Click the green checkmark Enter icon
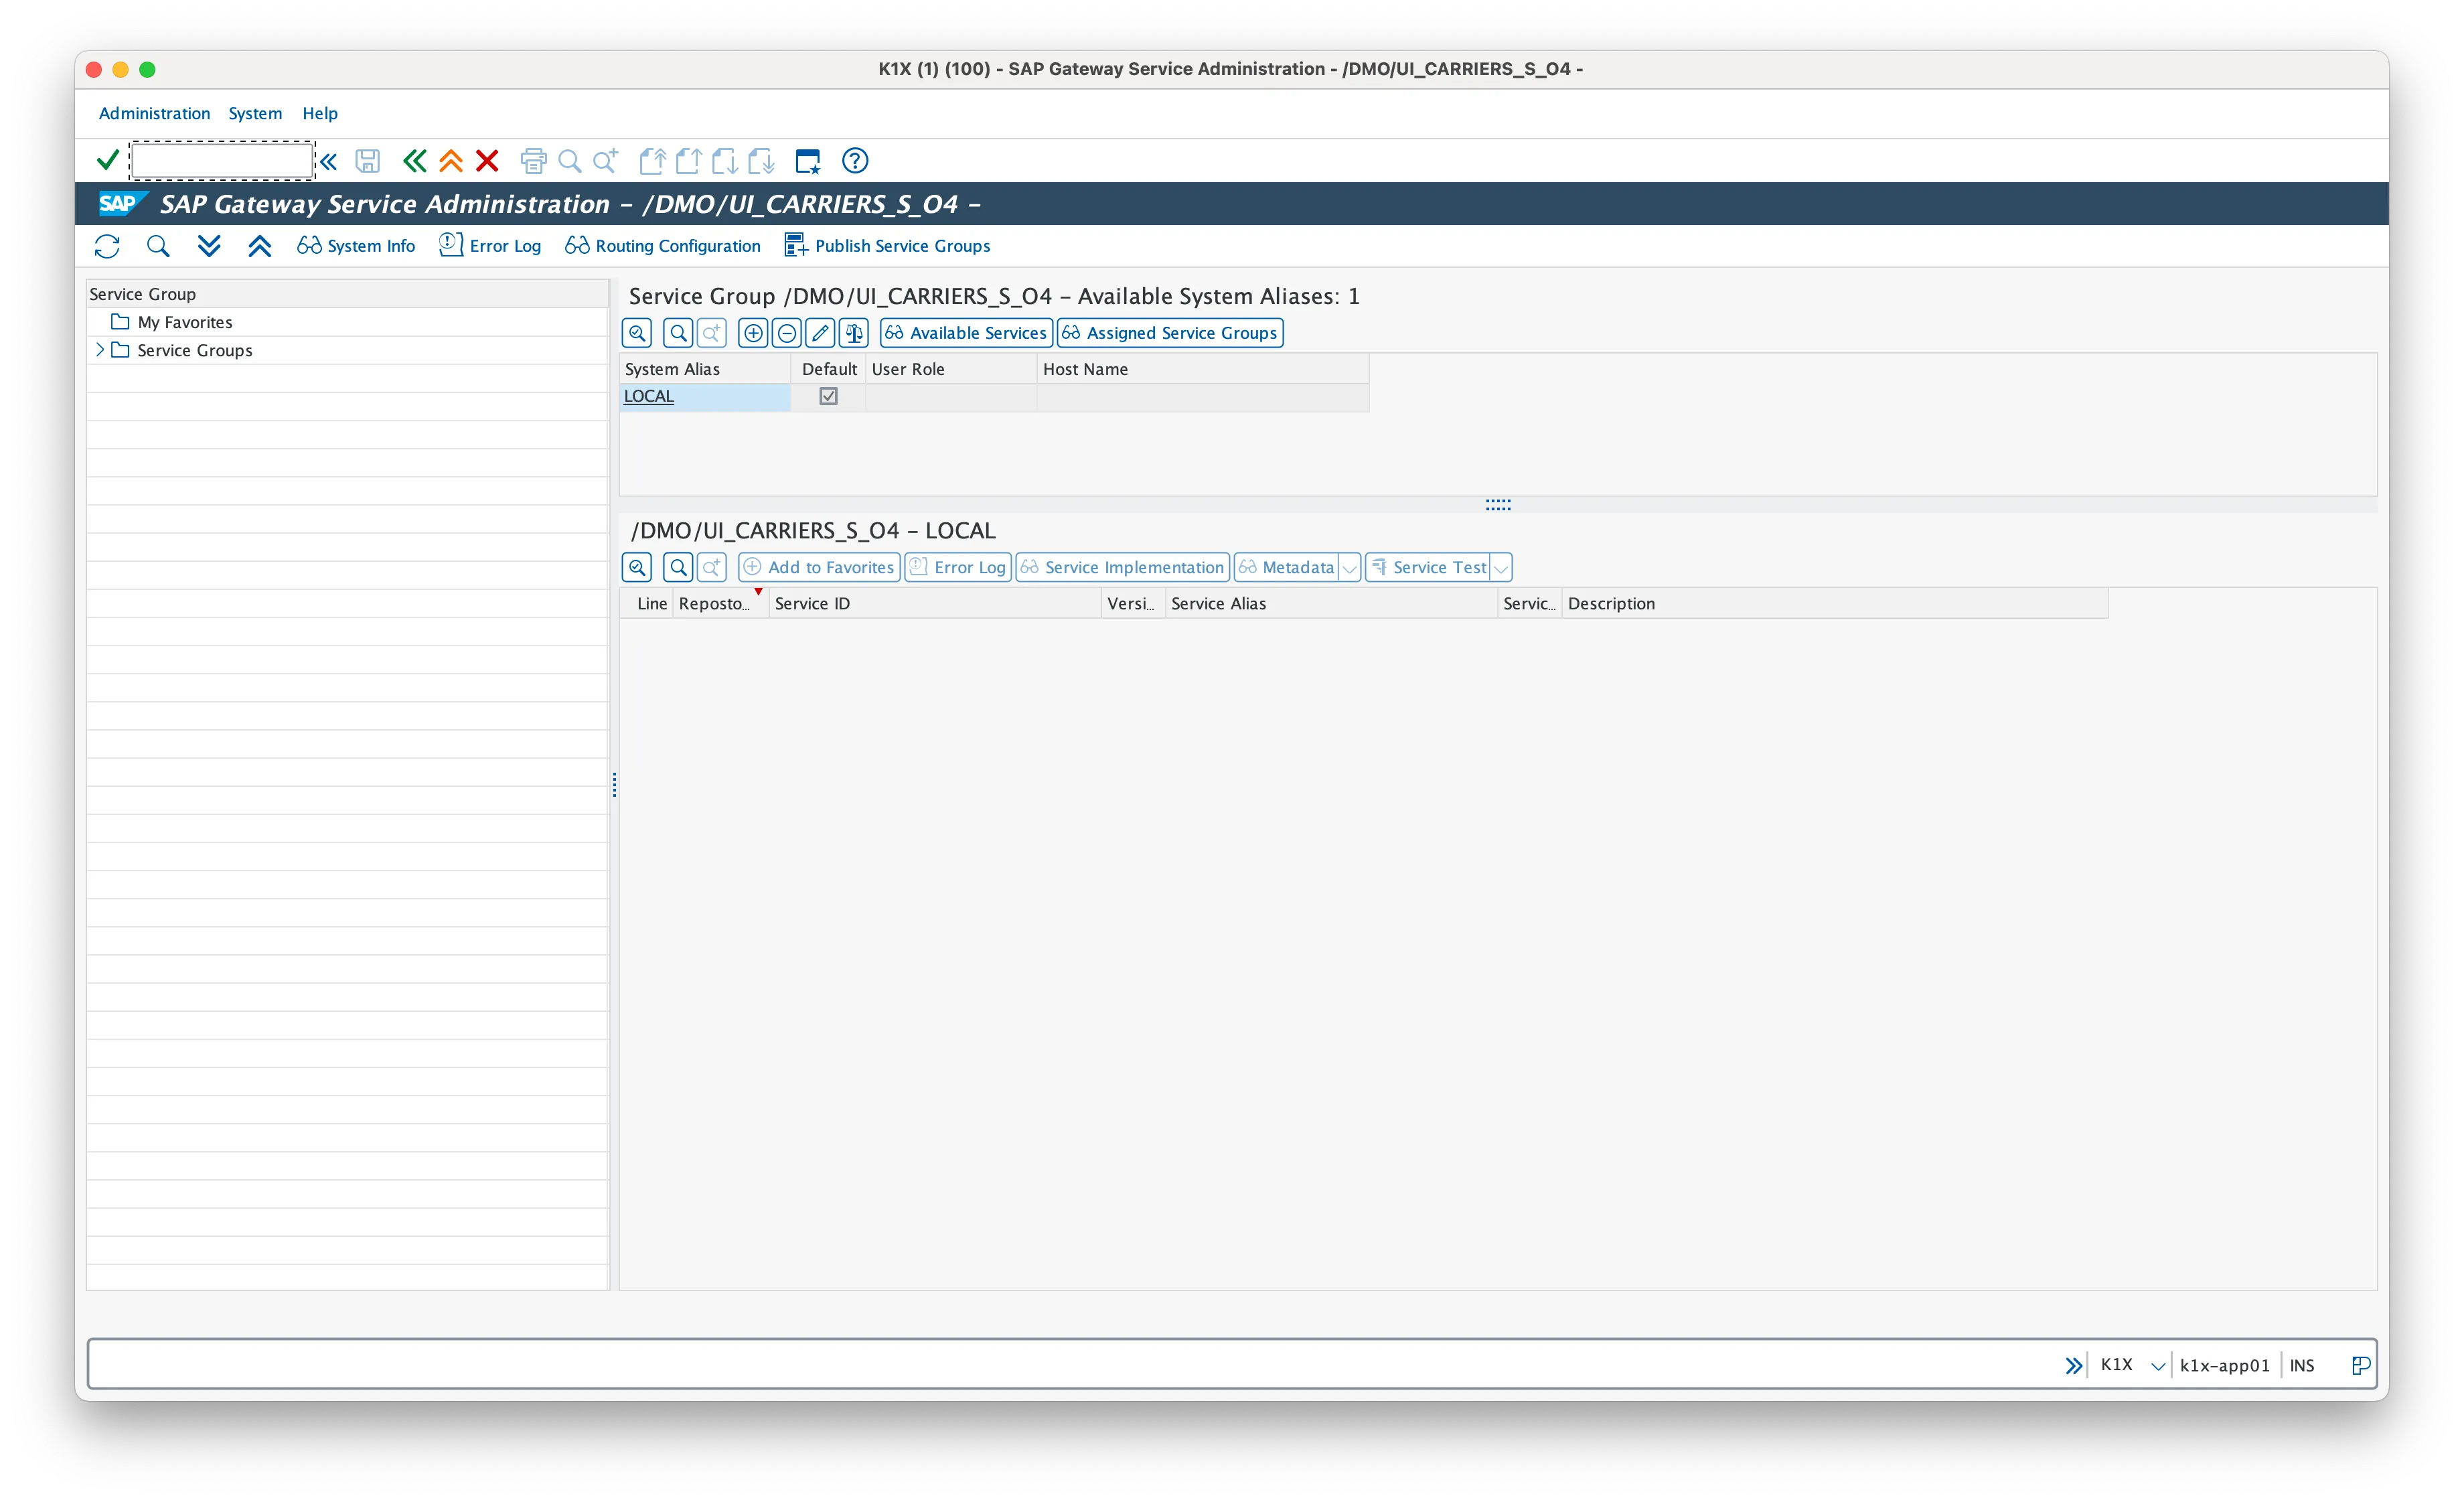 click(x=107, y=160)
